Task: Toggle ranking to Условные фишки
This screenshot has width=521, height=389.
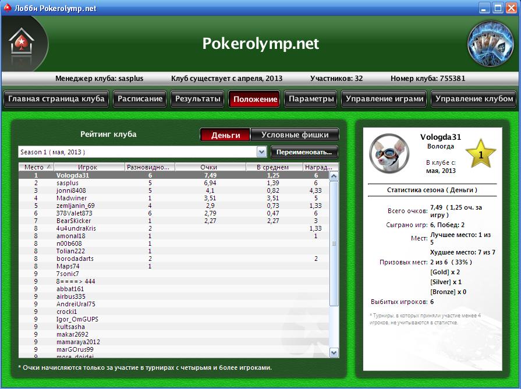Action: coord(295,135)
